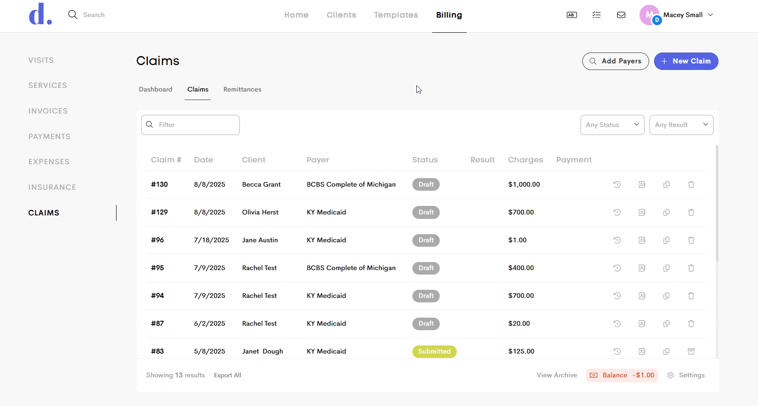
Task: Open View Archive link
Action: [x=557, y=375]
